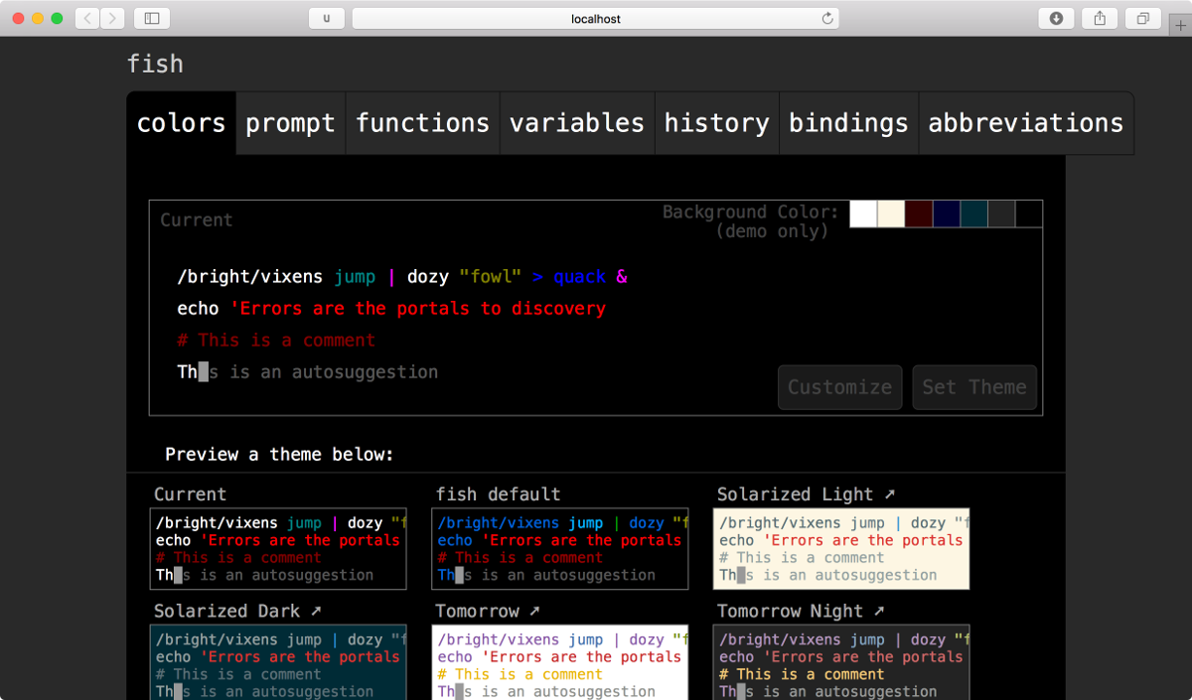Click the localhost address bar
The image size is (1192, 700).
pyautogui.click(x=595, y=18)
